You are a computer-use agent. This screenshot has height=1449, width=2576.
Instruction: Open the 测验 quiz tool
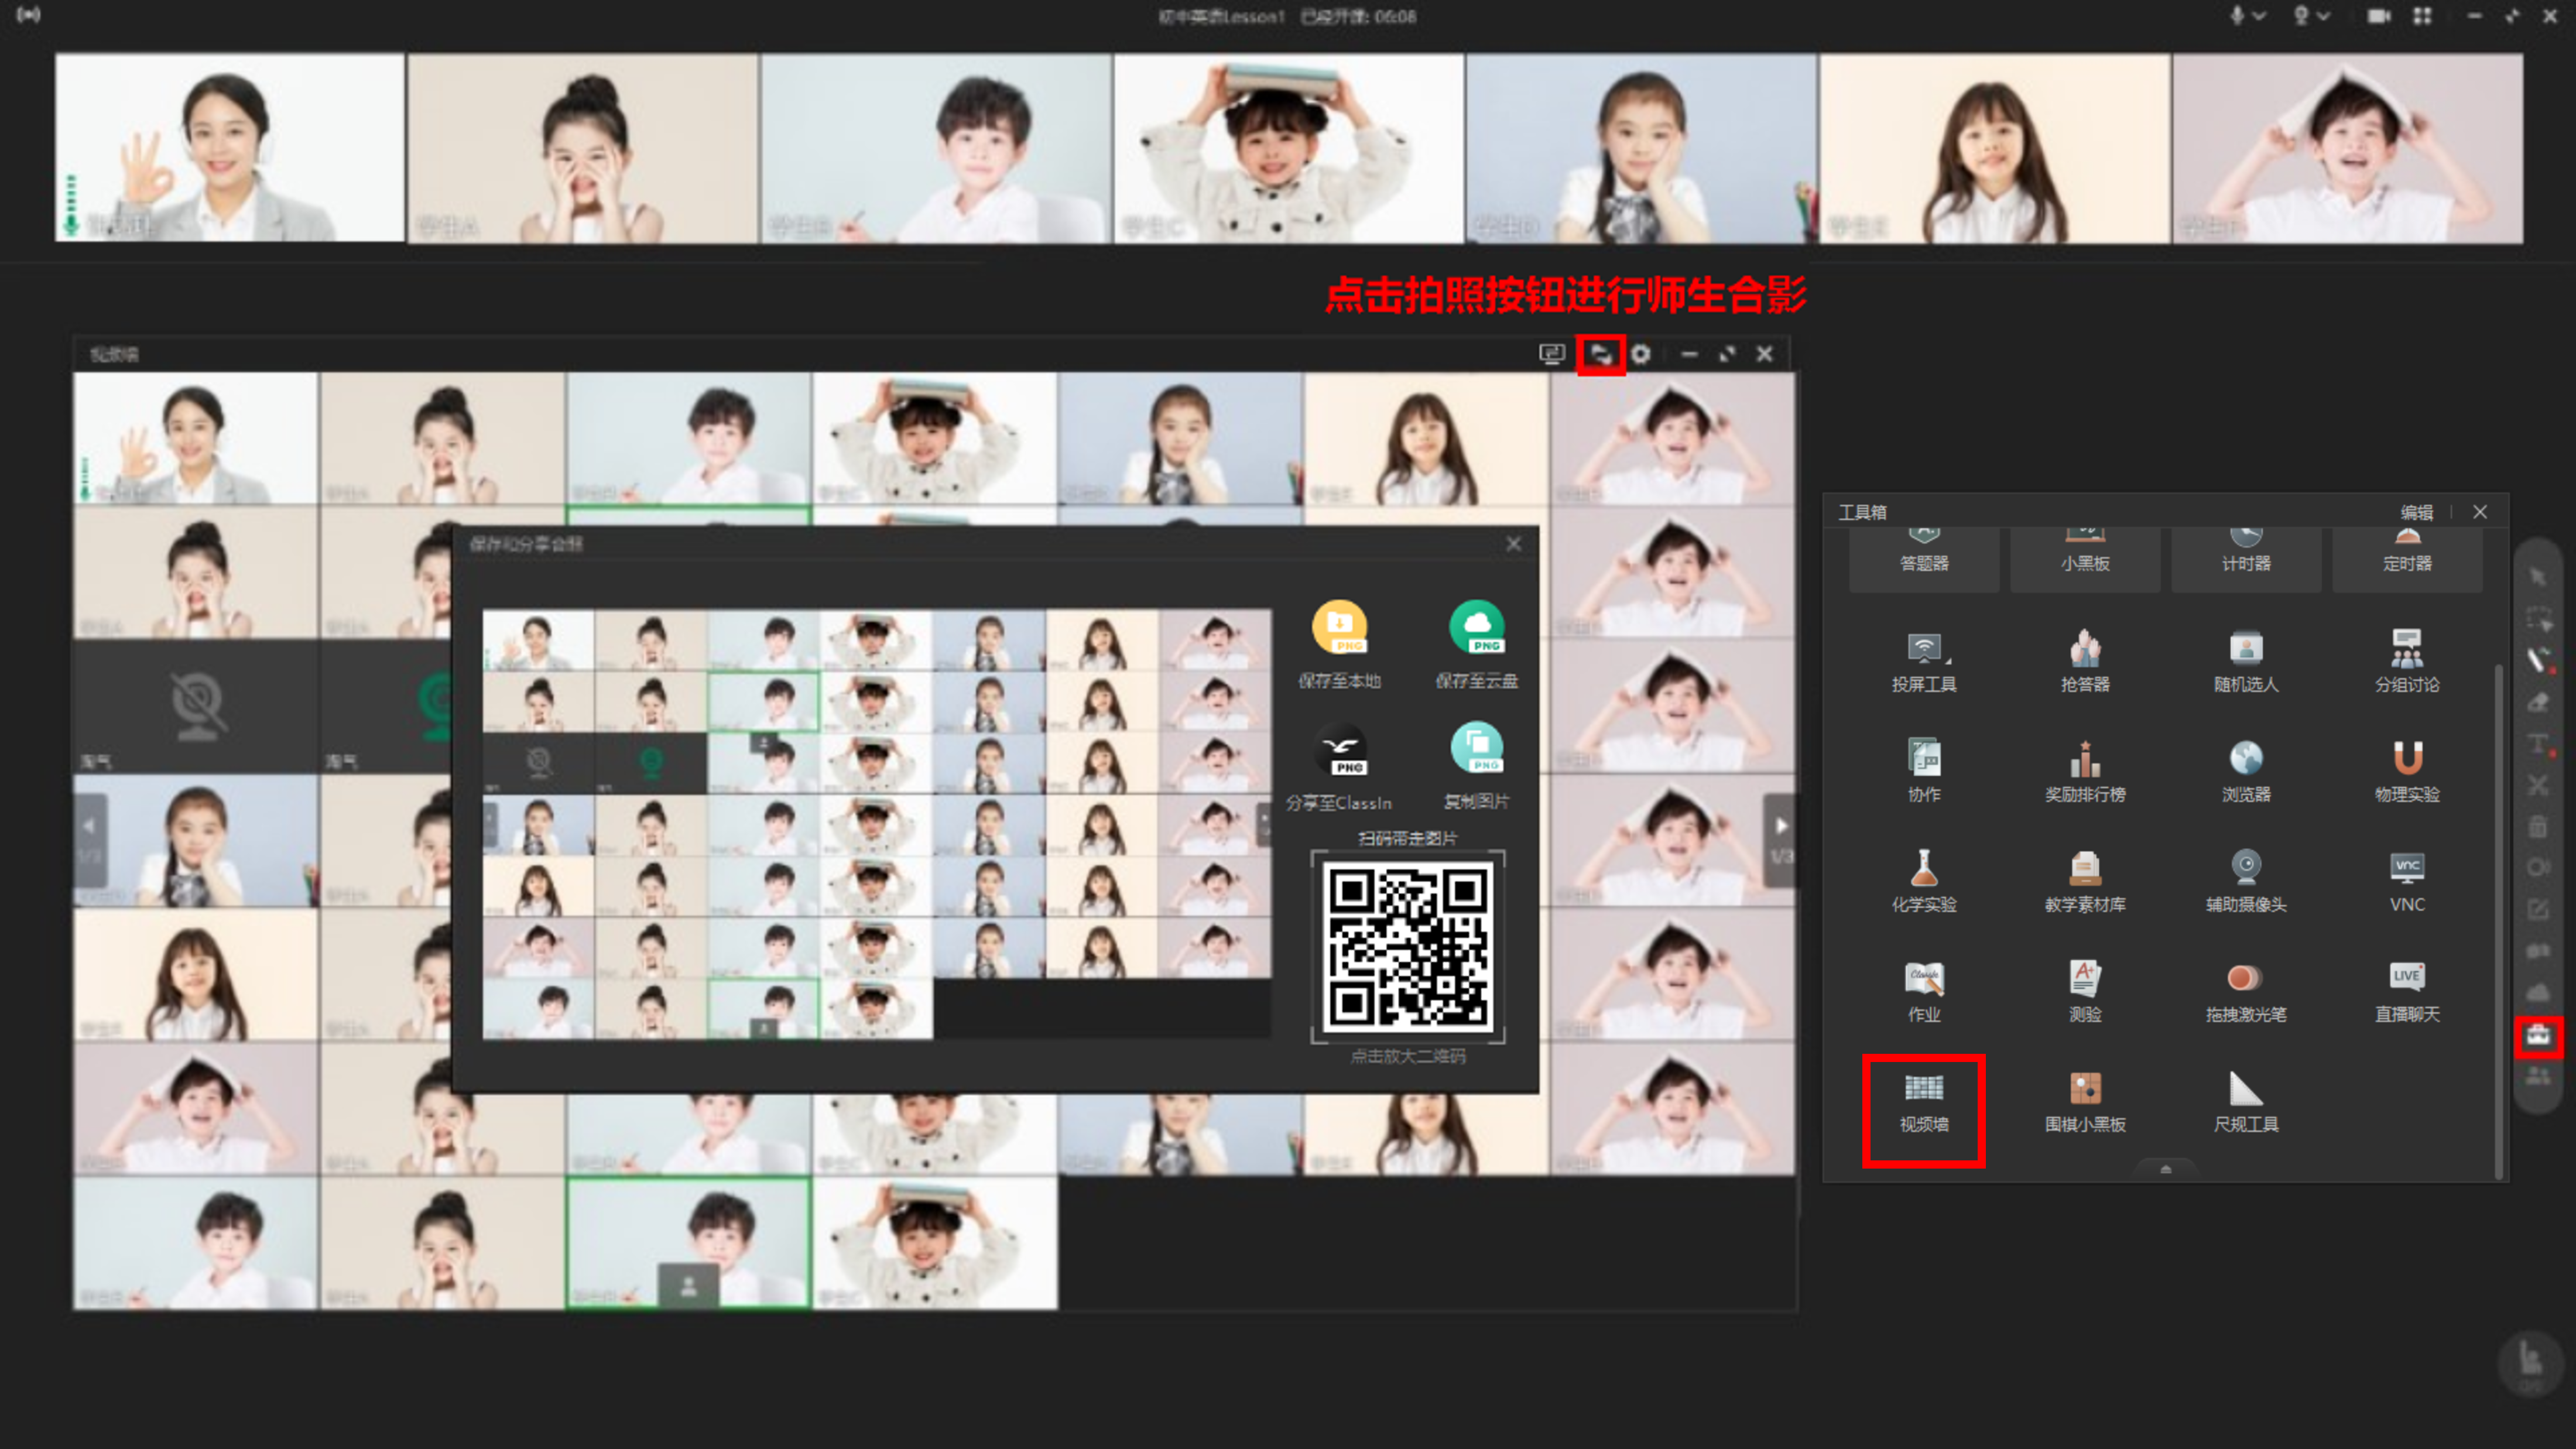pos(2084,992)
